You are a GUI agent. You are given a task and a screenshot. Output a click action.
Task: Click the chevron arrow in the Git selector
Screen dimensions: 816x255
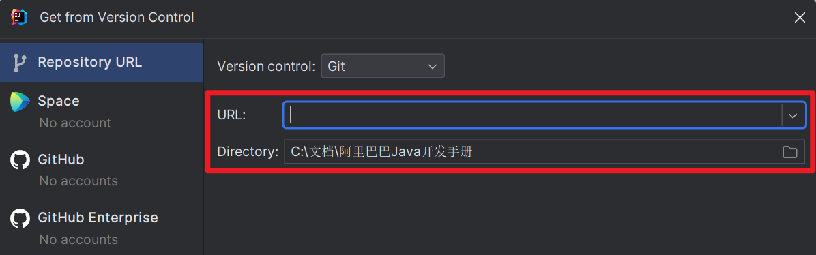432,67
